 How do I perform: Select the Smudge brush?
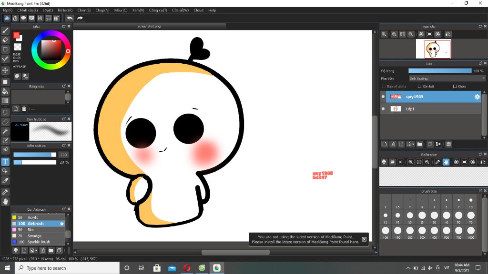(38, 236)
